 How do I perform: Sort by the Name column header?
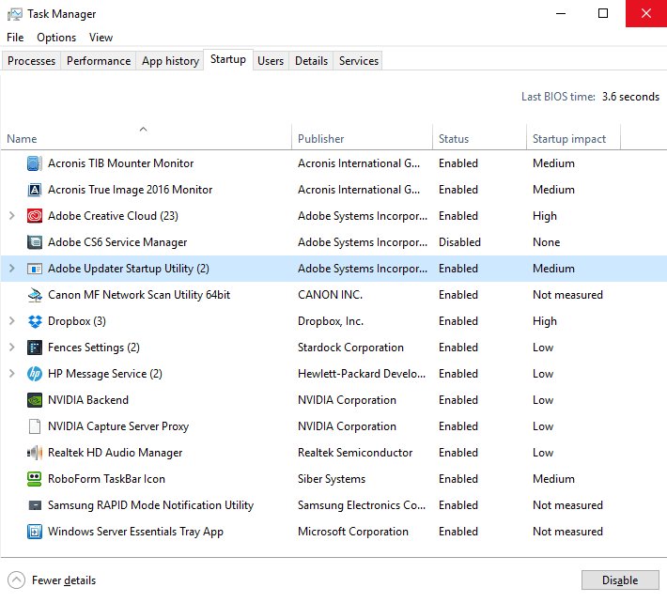click(146, 136)
